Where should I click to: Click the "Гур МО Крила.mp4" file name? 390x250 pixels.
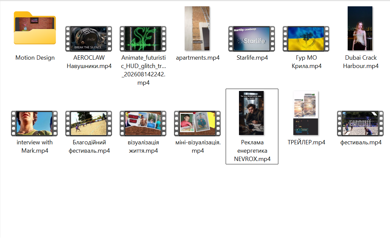point(306,62)
